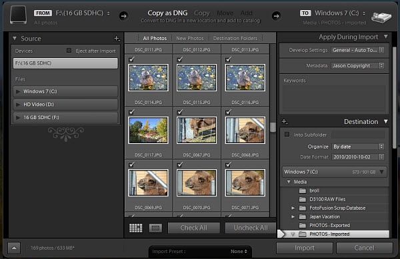Select the Copy import method
Viewport: 400px width, 259px height.
point(202,13)
